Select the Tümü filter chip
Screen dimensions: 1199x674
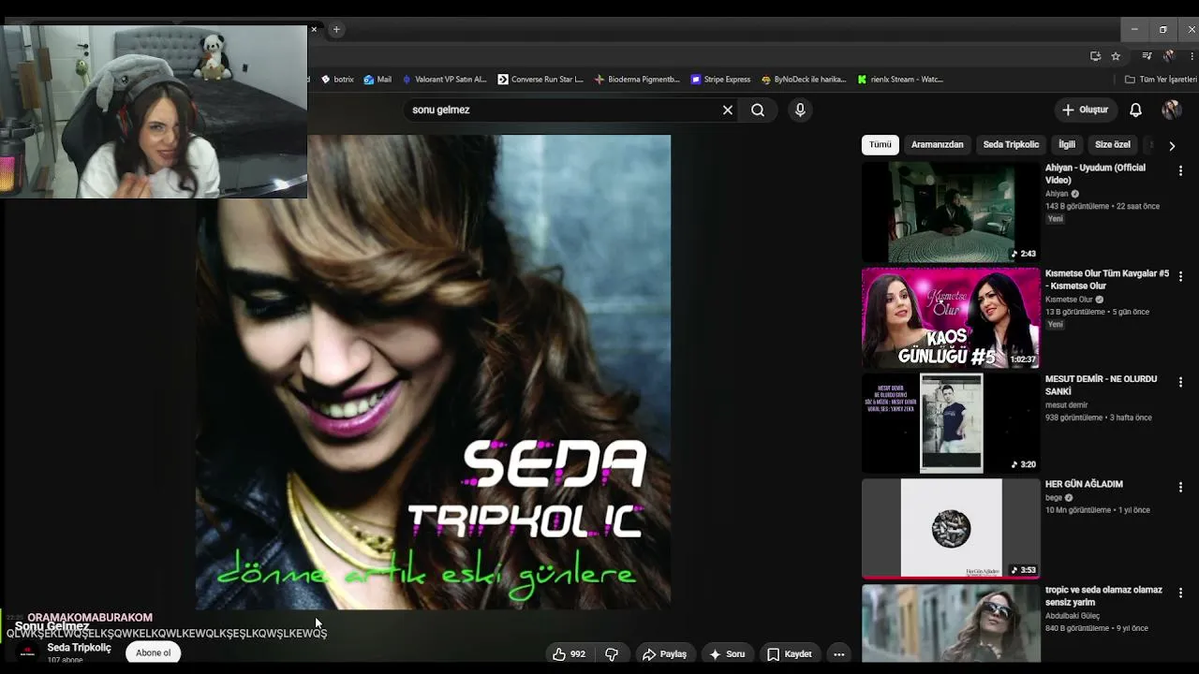point(881,145)
